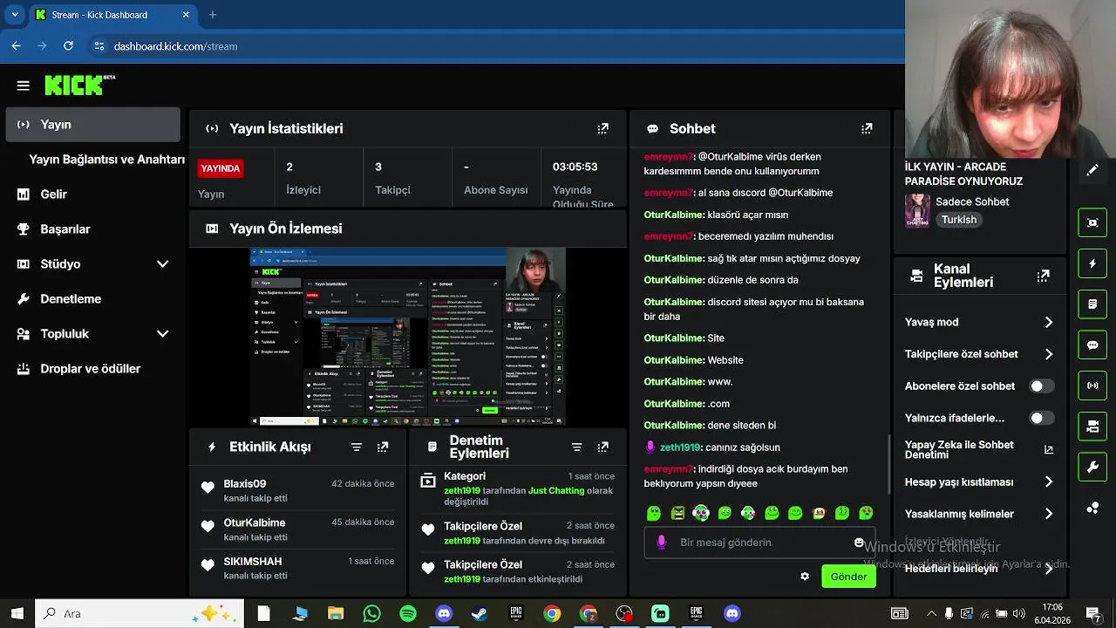Click the Turkish language tag
The width and height of the screenshot is (1116, 628).
tap(959, 220)
